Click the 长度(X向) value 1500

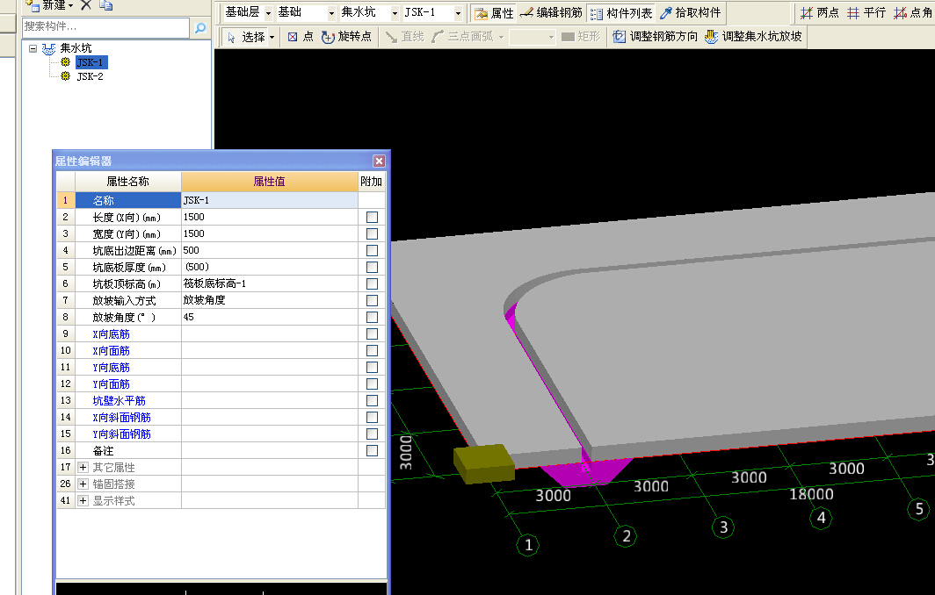point(270,217)
